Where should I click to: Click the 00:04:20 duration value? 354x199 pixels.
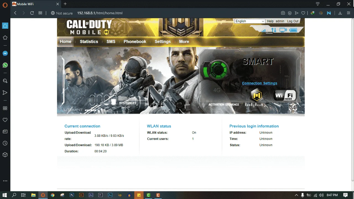[100, 151]
